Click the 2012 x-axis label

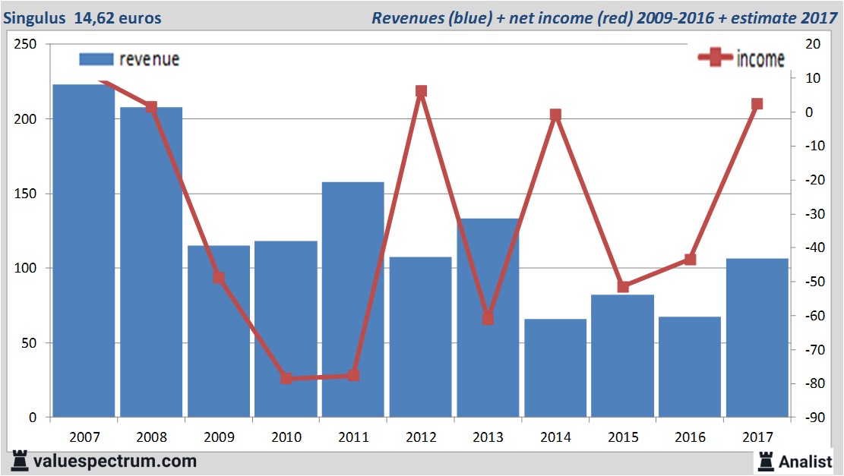(x=421, y=437)
